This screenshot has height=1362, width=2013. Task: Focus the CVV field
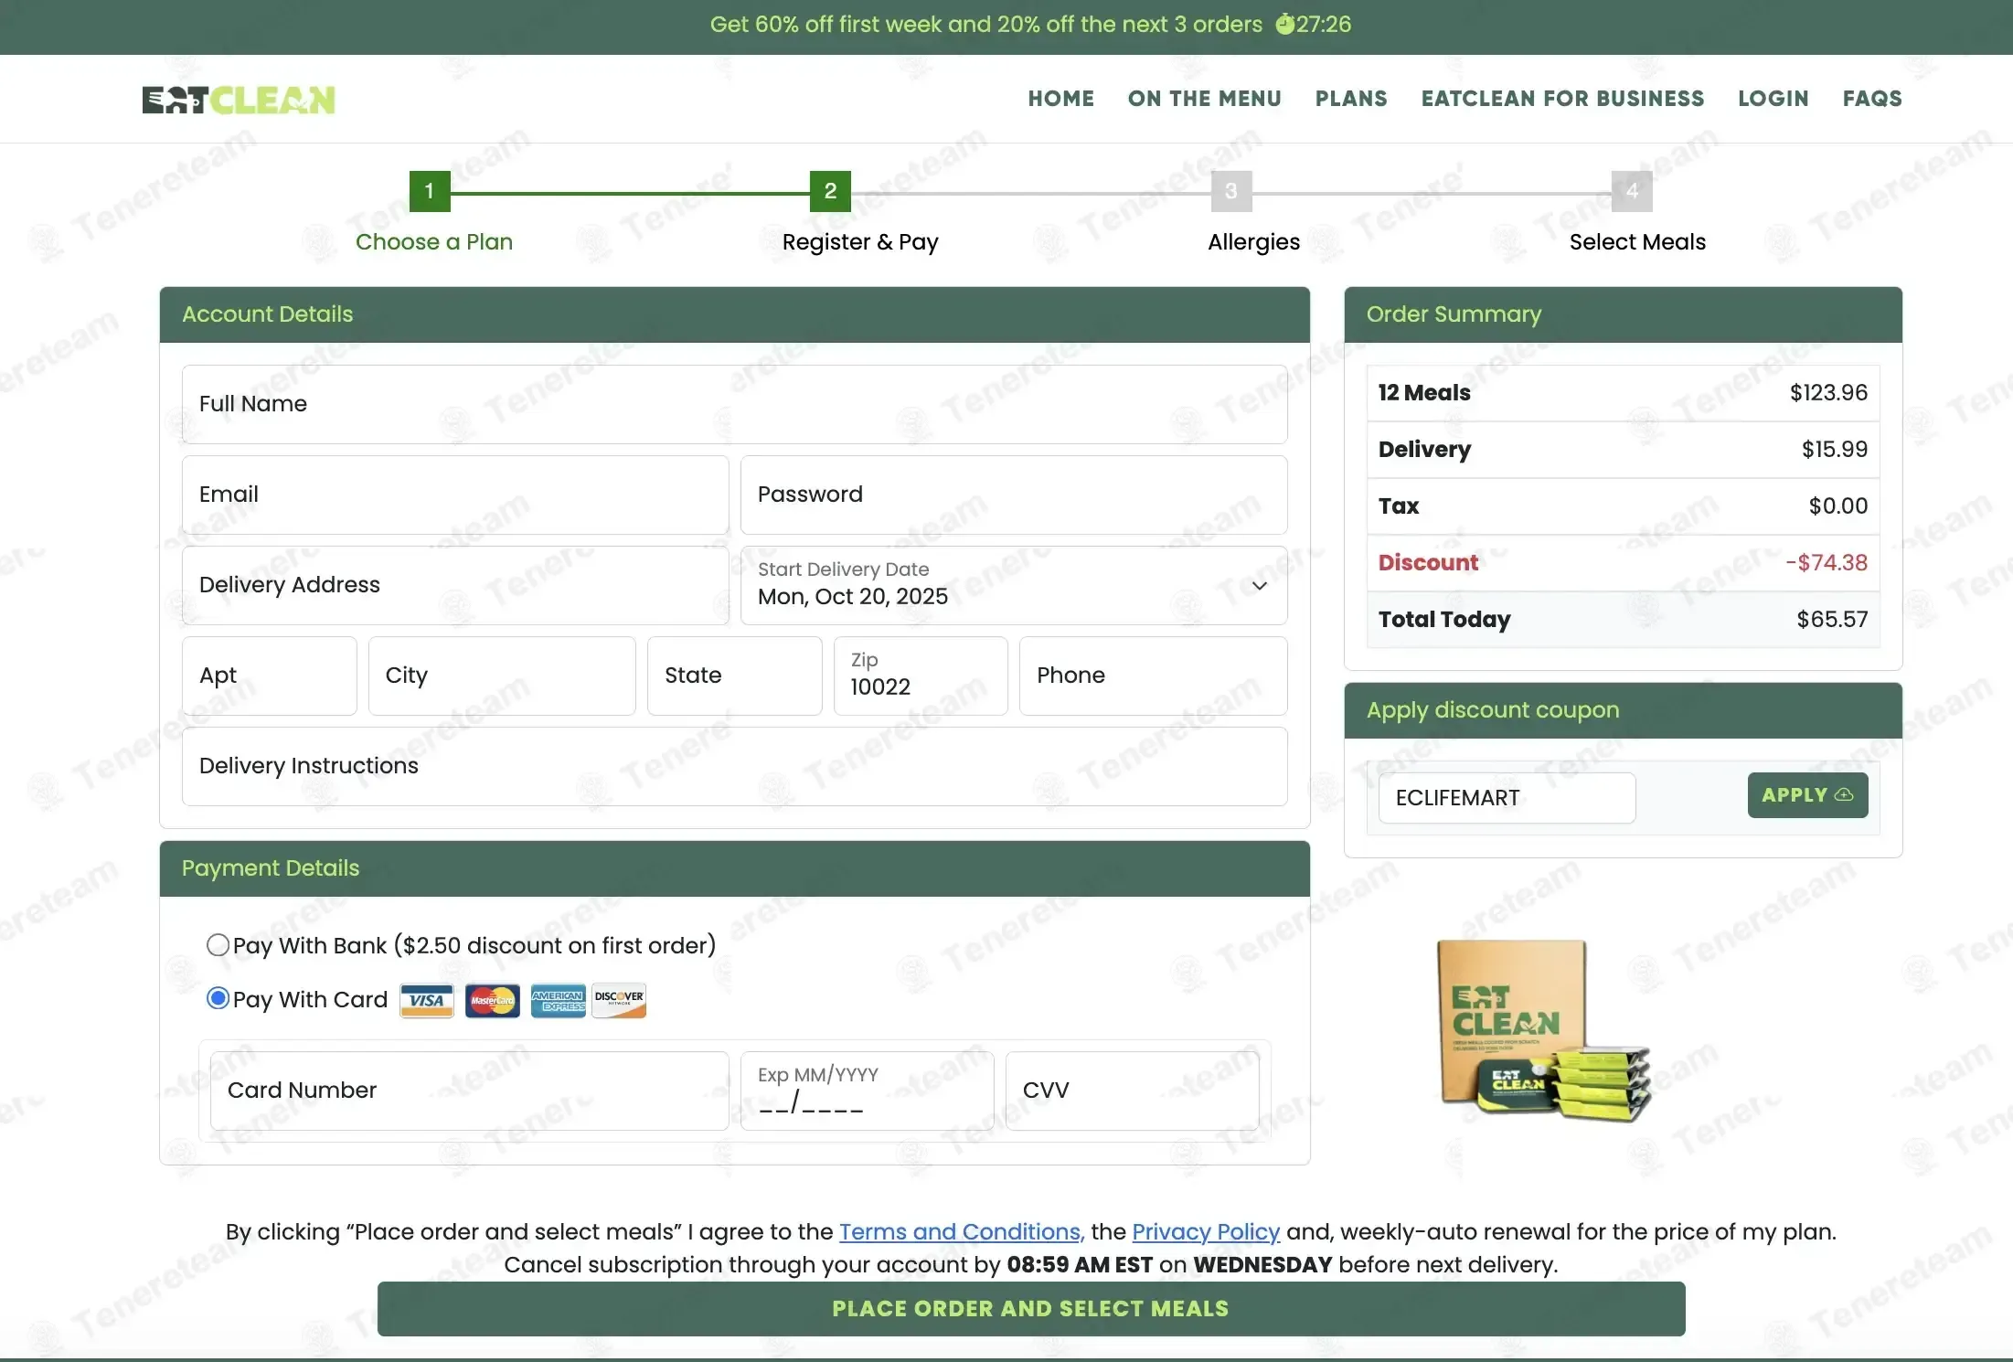1133,1091
